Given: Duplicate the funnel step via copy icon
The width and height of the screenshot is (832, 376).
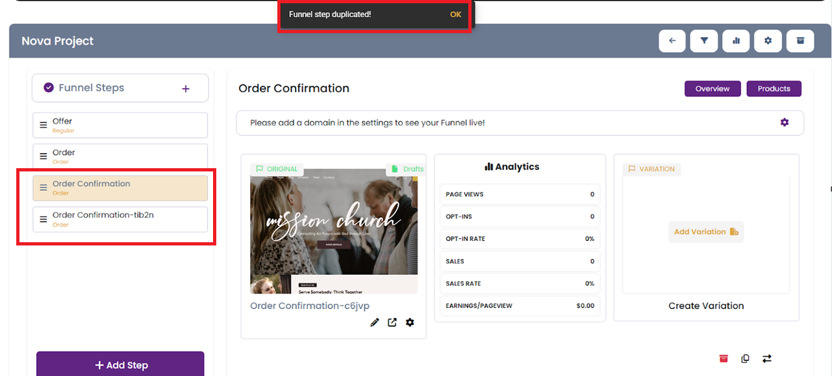Looking at the screenshot, I should pyautogui.click(x=745, y=358).
